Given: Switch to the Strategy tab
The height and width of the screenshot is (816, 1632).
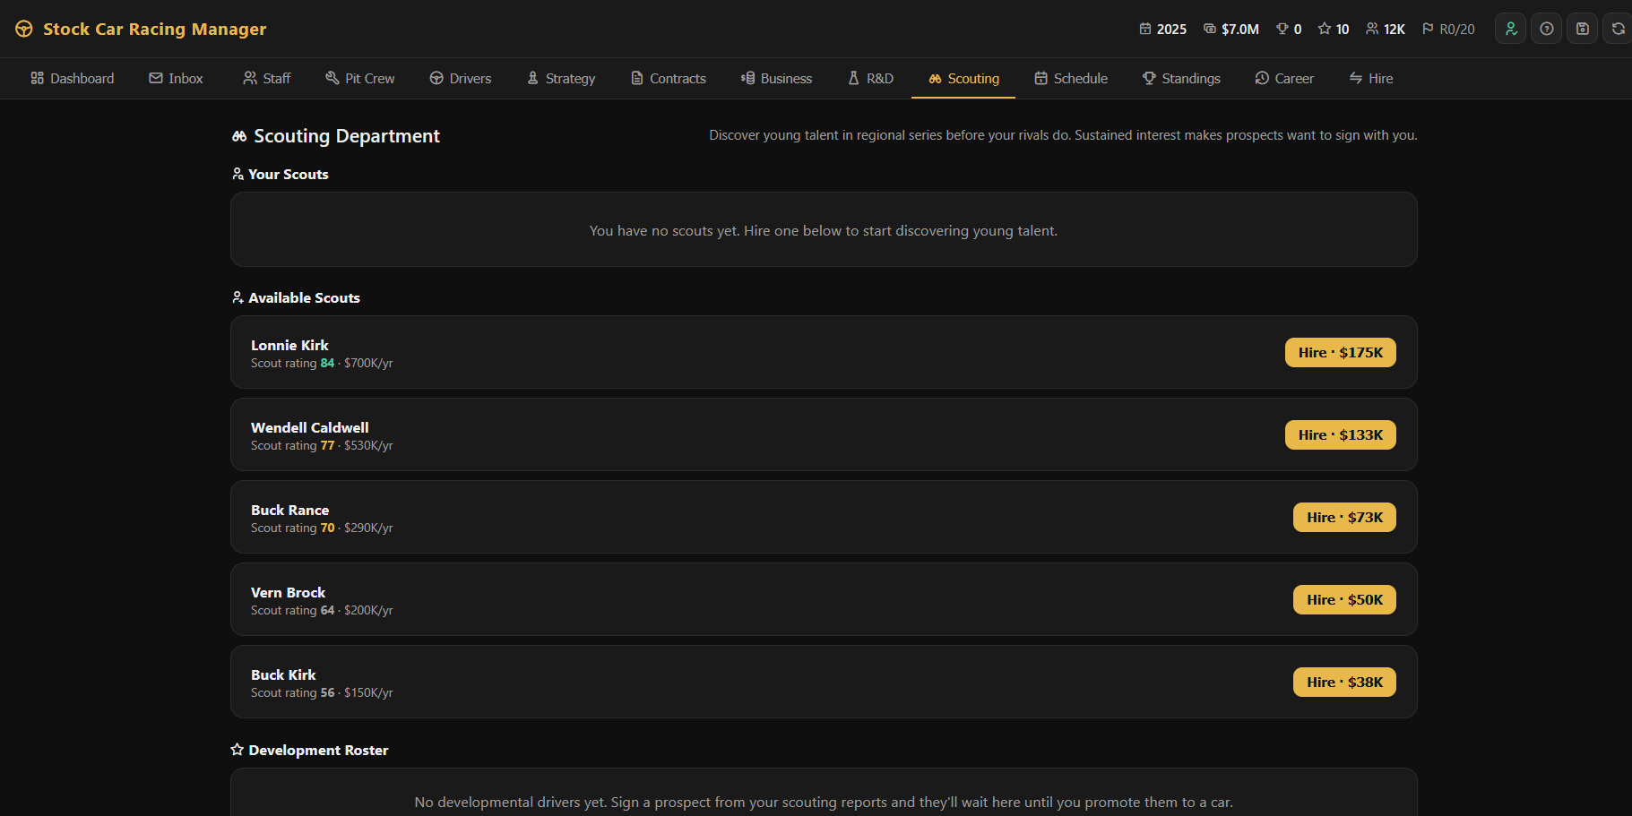Looking at the screenshot, I should [561, 78].
